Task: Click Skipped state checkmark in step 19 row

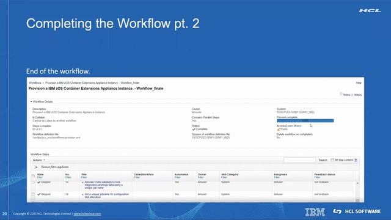Action: (x=39, y=194)
